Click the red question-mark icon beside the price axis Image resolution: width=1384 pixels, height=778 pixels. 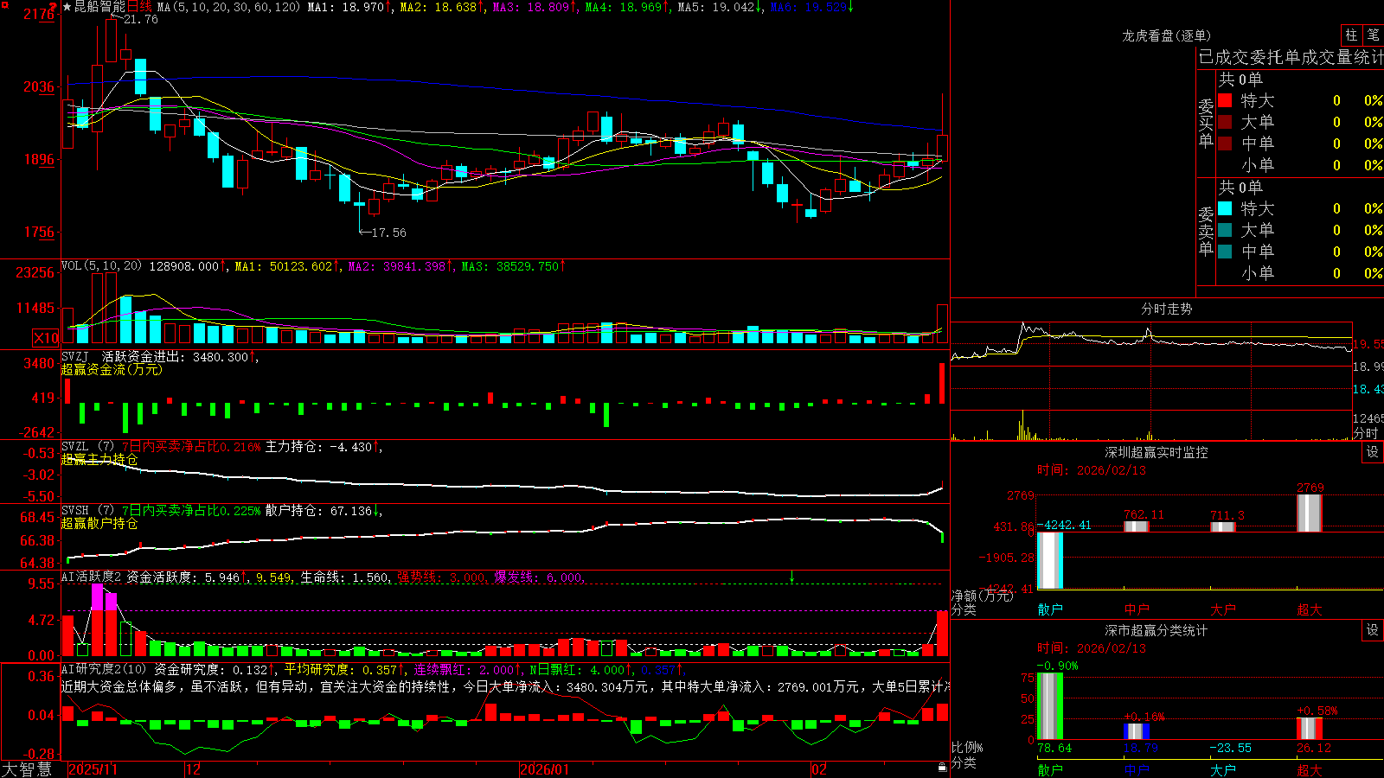click(54, 7)
